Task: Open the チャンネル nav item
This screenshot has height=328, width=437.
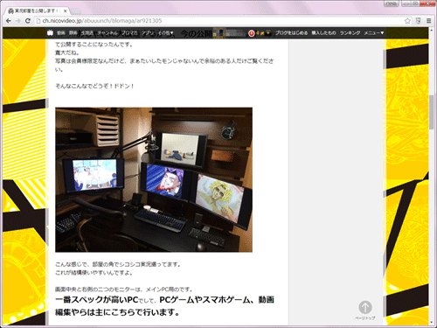Action: pos(108,33)
